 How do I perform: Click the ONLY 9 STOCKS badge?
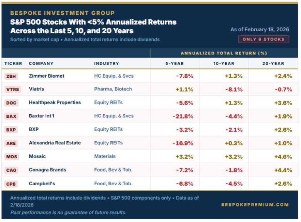(264, 39)
